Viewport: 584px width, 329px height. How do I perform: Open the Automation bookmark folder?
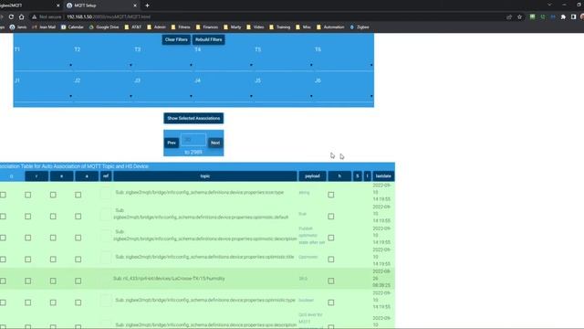330,27
